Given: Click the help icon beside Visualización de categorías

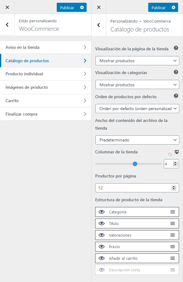Looking at the screenshot, I should pos(176,72).
